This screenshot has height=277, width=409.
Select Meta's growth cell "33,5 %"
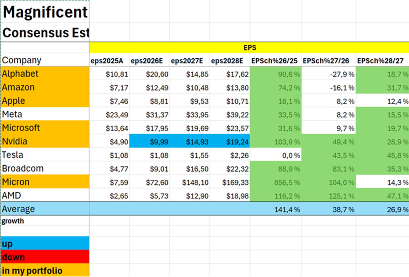click(275, 114)
